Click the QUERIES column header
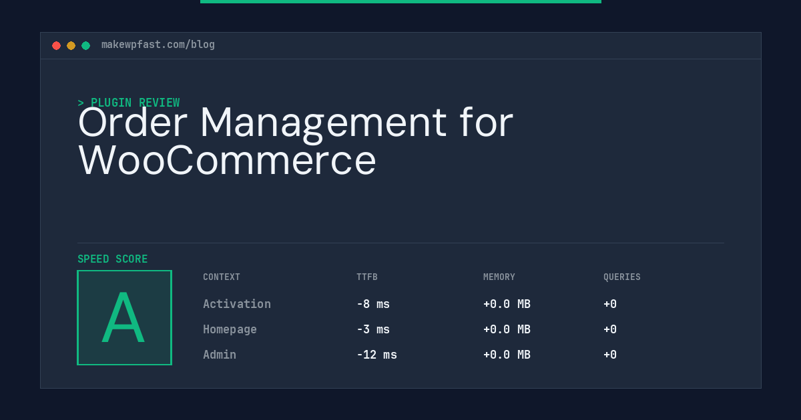801x420 pixels. pos(622,277)
